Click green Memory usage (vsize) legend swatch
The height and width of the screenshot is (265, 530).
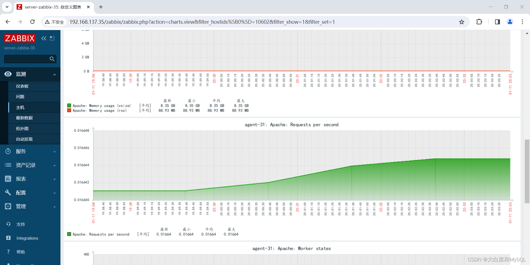69,105
